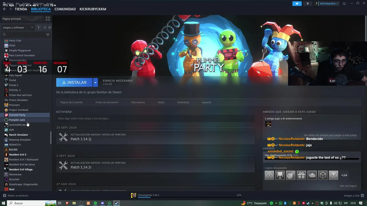
Task: Click the activity comment input field
Action: click(x=155, y=118)
